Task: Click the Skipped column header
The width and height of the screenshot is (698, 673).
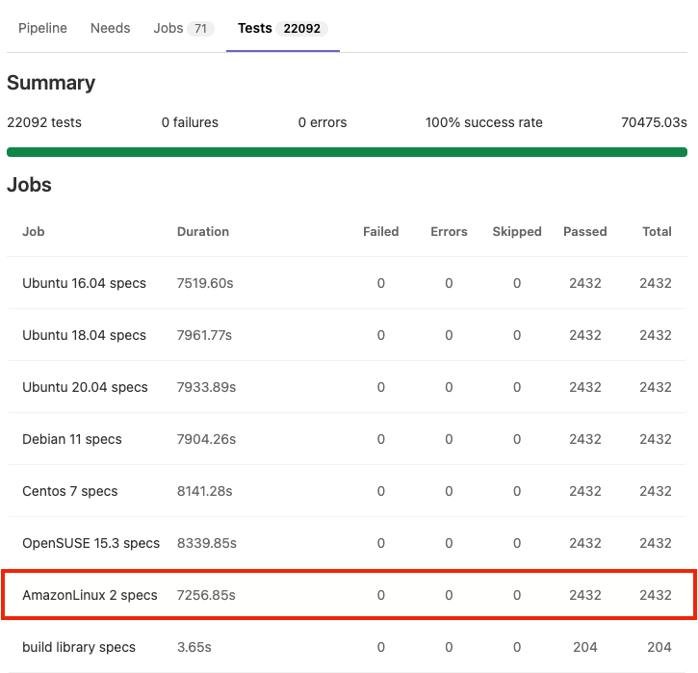Action: [x=517, y=232]
